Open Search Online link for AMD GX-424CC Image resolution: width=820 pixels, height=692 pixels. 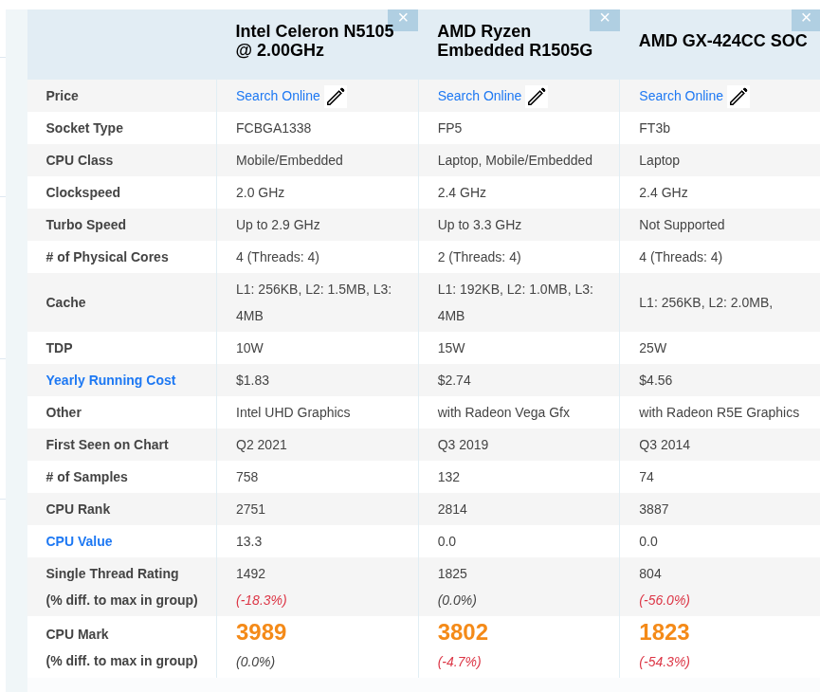pyautogui.click(x=681, y=96)
